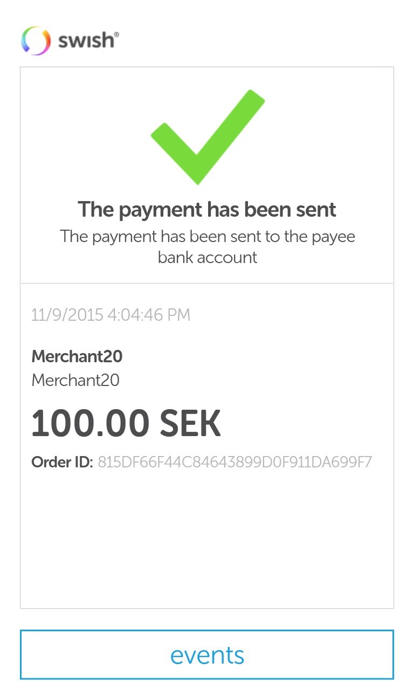Click the timestamp 11/9/2015 4:04:46 PM

tap(111, 314)
